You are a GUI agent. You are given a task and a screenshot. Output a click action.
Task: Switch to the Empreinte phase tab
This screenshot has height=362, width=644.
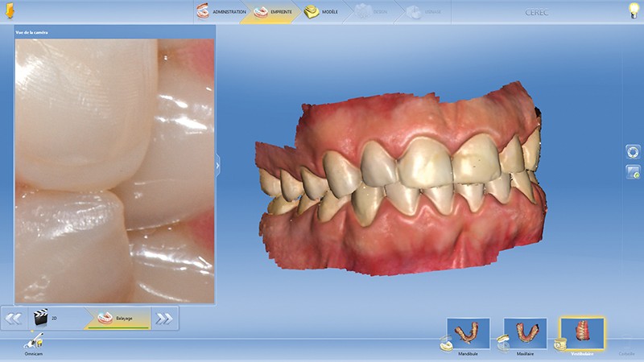[x=272, y=12]
